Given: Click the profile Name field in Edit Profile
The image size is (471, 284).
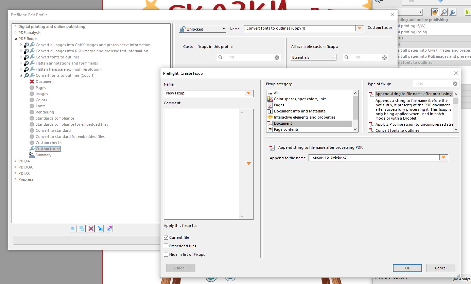Looking at the screenshot, I should [300, 29].
